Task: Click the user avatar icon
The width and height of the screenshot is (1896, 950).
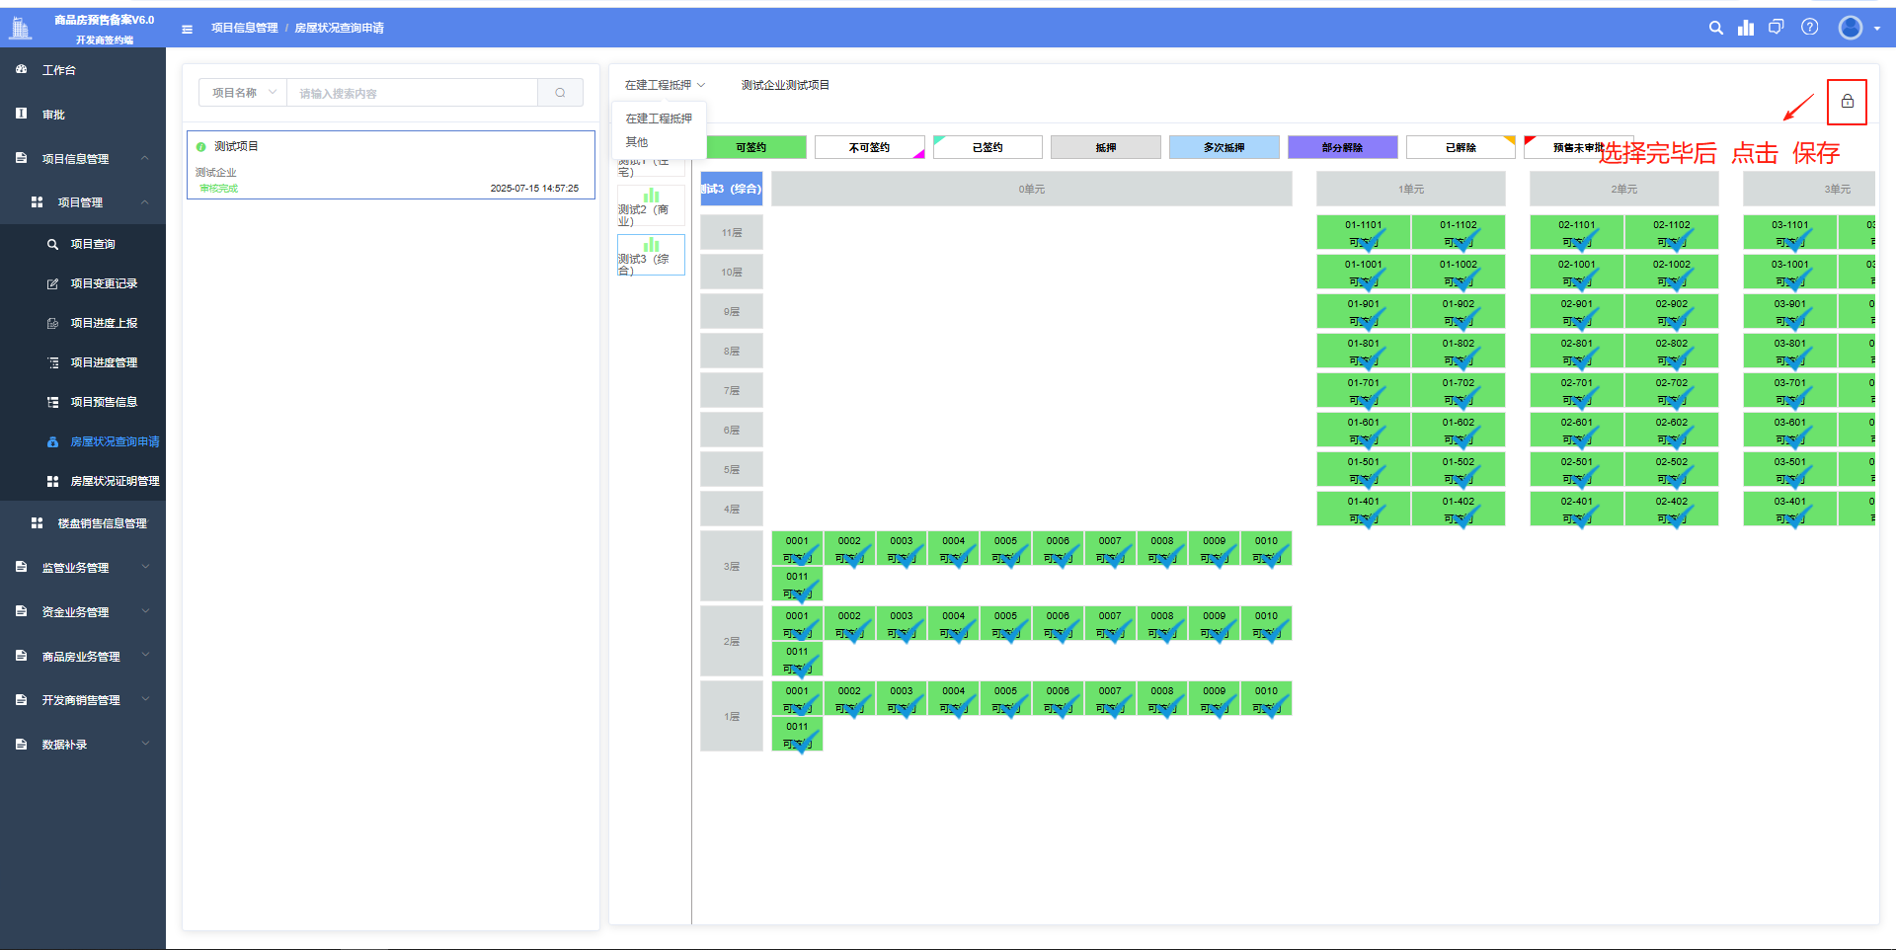Action: [x=1850, y=28]
